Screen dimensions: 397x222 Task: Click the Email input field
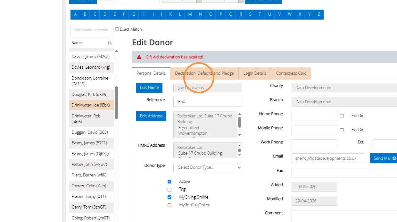(x=328, y=158)
